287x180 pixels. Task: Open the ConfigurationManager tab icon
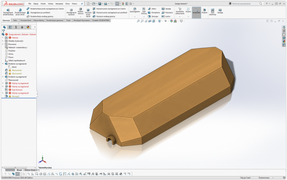click(x=16, y=27)
